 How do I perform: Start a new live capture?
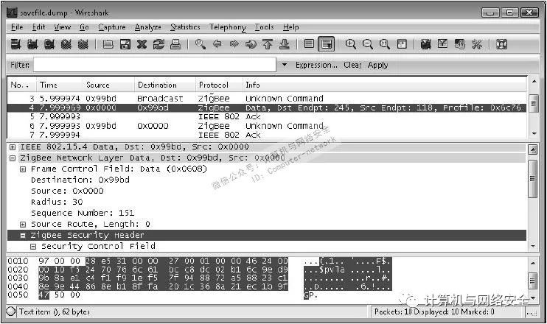pyautogui.click(x=49, y=44)
